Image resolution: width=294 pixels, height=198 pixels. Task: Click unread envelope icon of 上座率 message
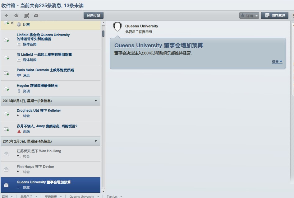pos(7,58)
